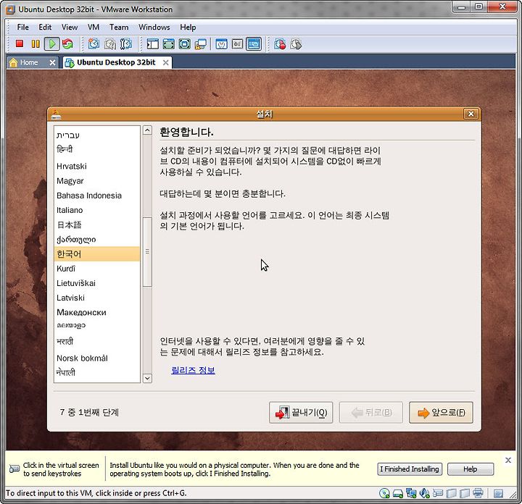Click the message log icon in status bar
522x504 pixels.
[x=498, y=493]
